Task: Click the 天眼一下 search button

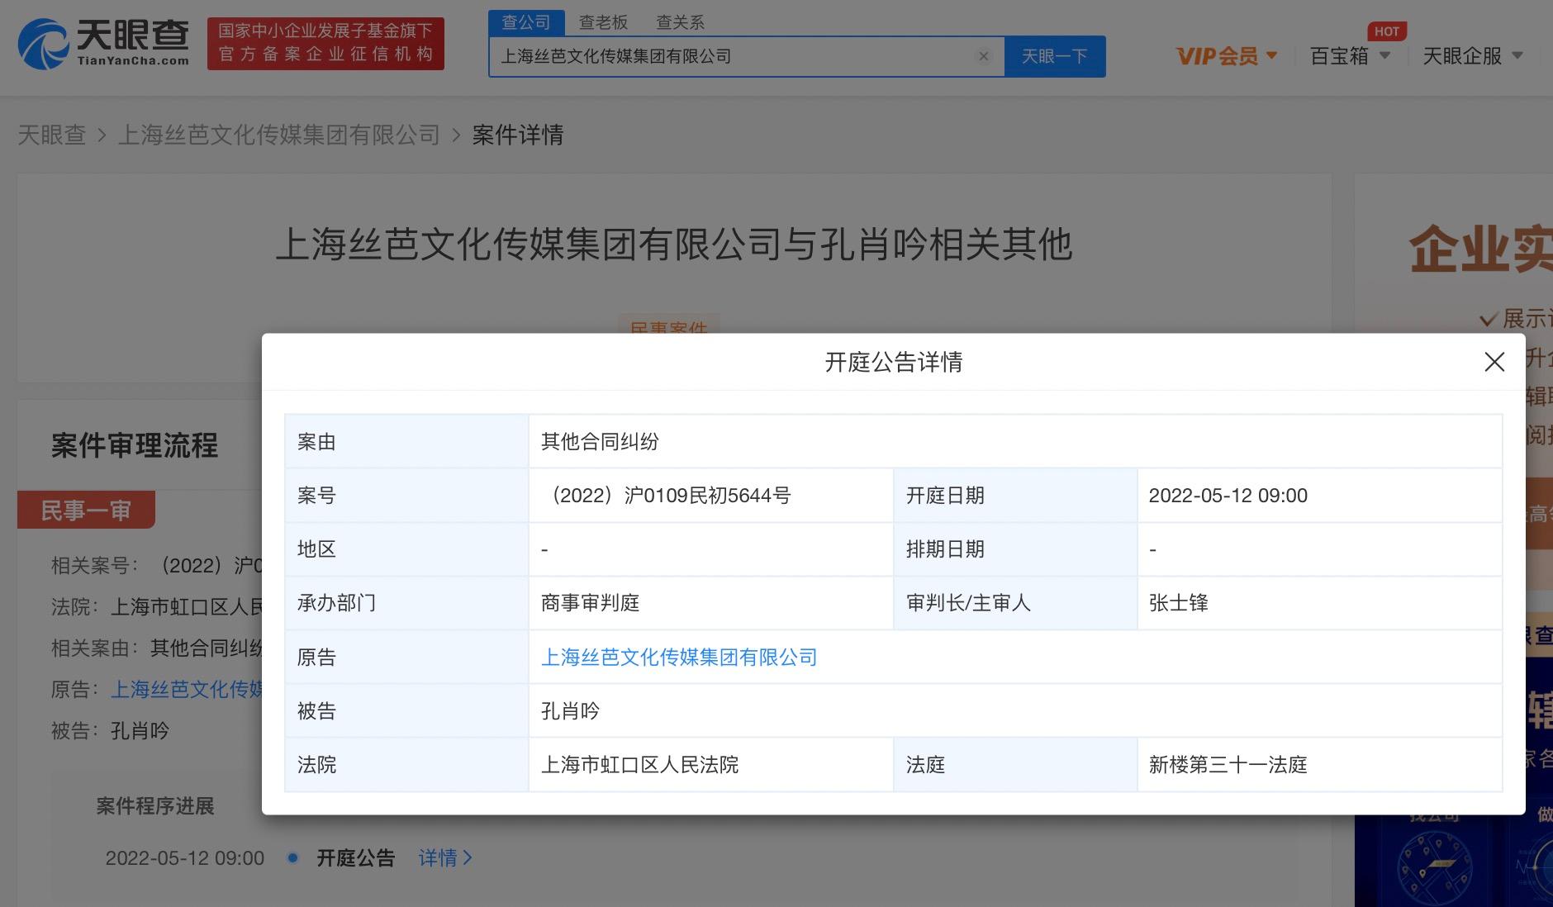Action: click(x=1055, y=56)
